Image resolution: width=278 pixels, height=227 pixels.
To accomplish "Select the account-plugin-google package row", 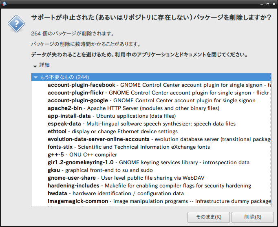I will click(151, 101).
